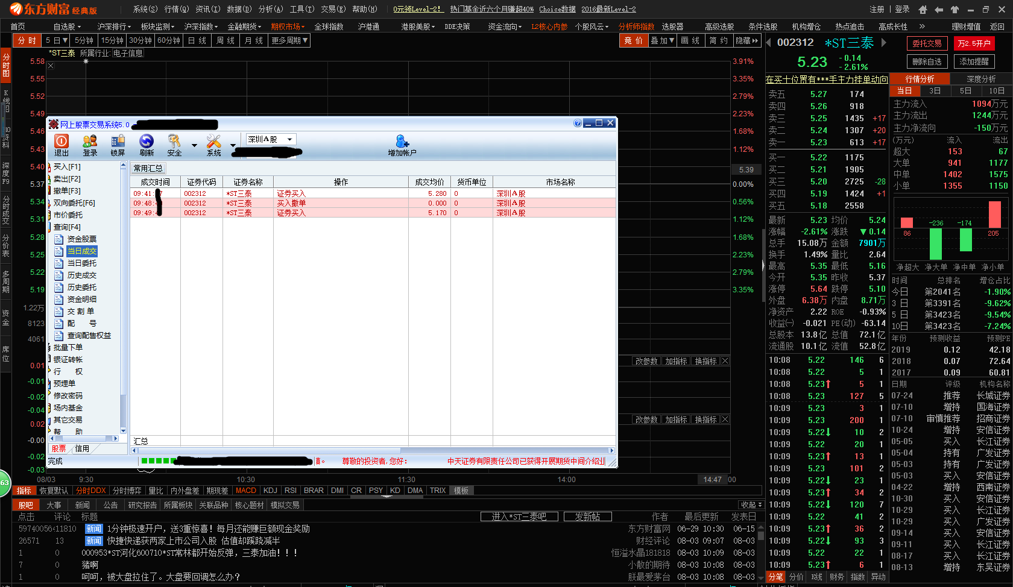Open the F10资料 sidebar panel
1013x587 pixels.
tap(6, 137)
